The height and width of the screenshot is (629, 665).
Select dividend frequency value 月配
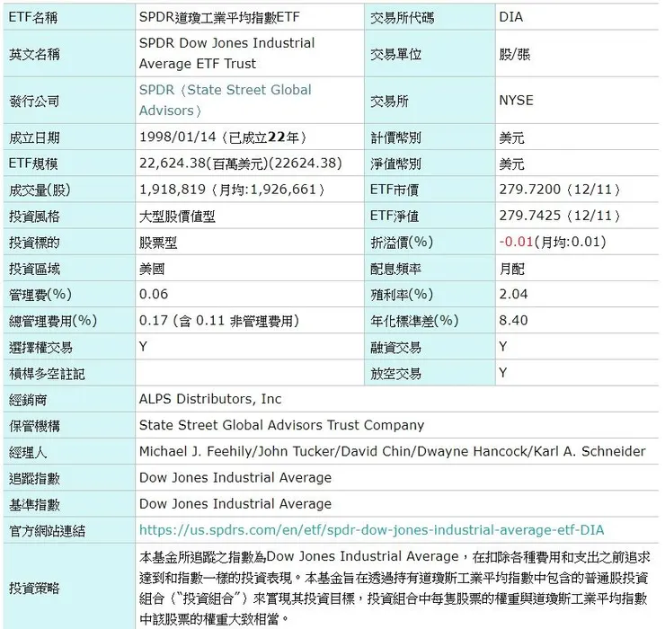(x=511, y=269)
